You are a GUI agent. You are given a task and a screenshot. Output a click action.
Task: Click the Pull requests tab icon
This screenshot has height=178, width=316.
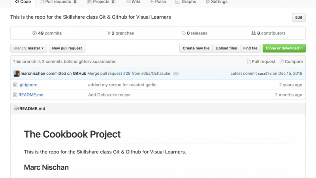pyautogui.click(x=42, y=2)
